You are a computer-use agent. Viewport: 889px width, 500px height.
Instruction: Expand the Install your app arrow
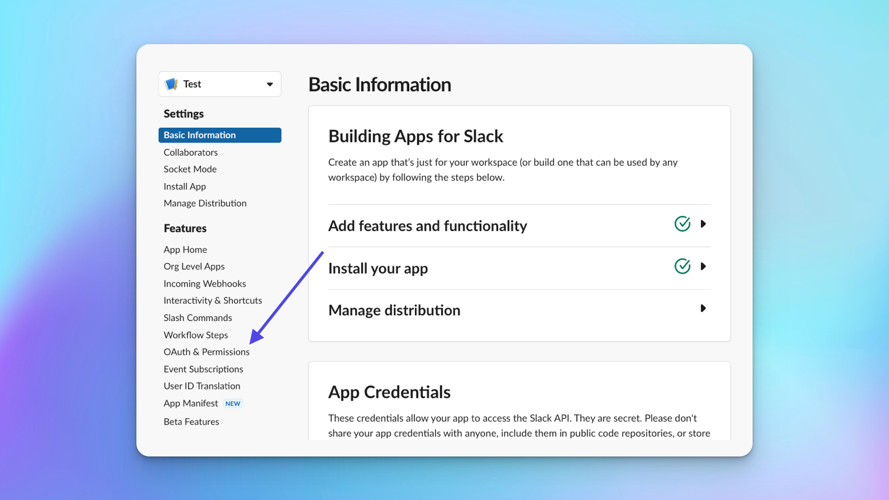point(703,266)
